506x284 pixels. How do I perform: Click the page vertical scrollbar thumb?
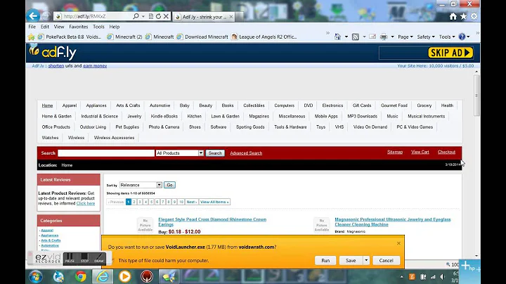[x=476, y=96]
